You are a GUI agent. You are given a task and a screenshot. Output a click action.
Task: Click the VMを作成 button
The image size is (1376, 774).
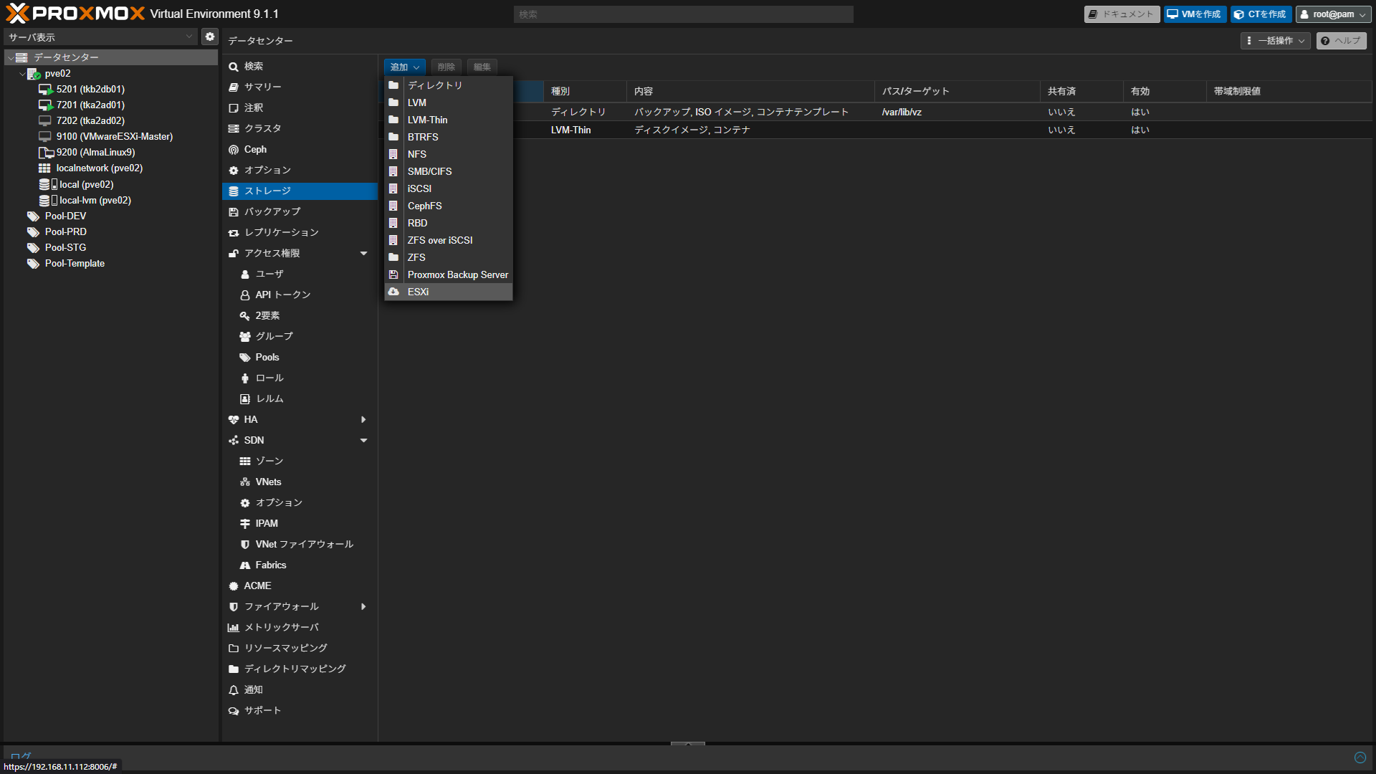click(x=1194, y=14)
